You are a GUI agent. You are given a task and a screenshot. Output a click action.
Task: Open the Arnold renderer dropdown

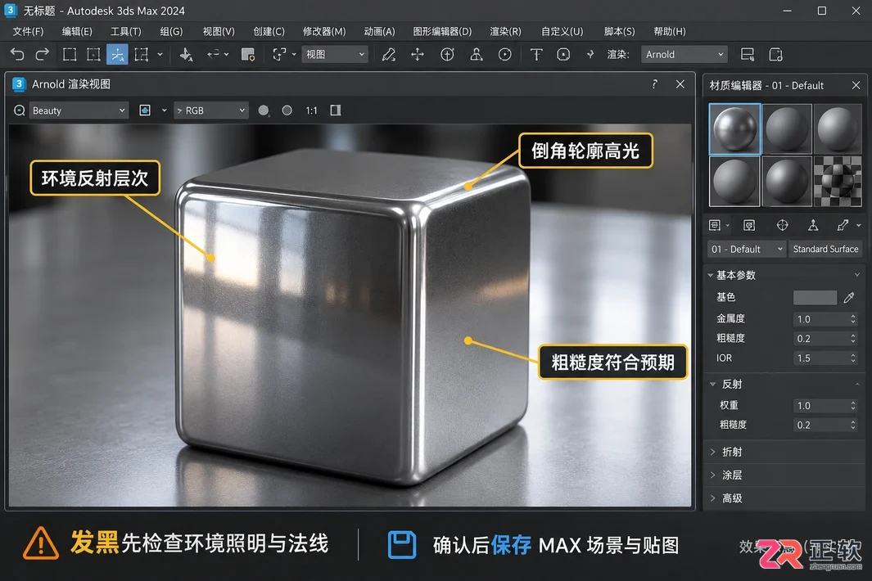click(x=684, y=55)
